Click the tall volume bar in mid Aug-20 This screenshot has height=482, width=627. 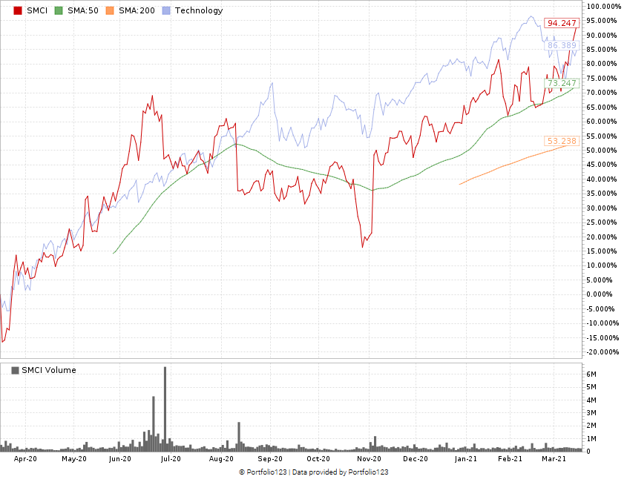click(239, 437)
